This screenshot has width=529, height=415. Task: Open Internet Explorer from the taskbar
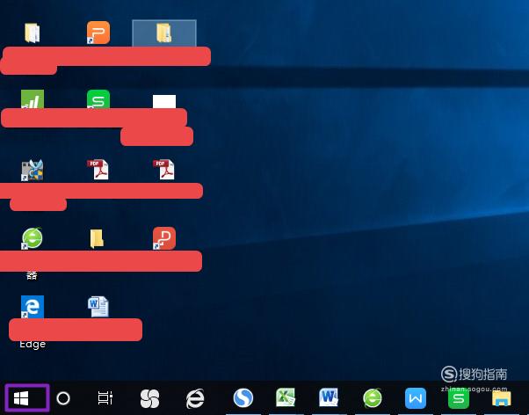195,398
